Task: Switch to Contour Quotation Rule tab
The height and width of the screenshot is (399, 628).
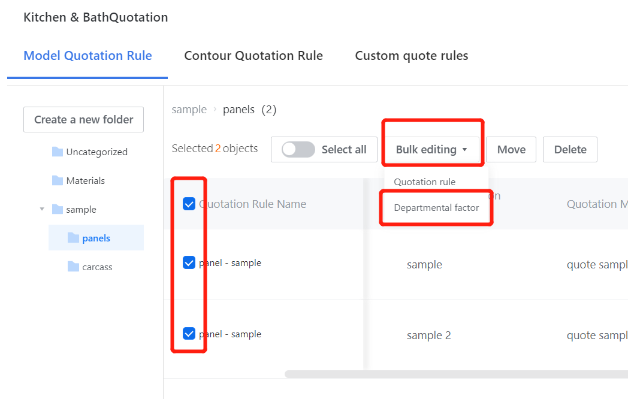Action: [x=253, y=56]
